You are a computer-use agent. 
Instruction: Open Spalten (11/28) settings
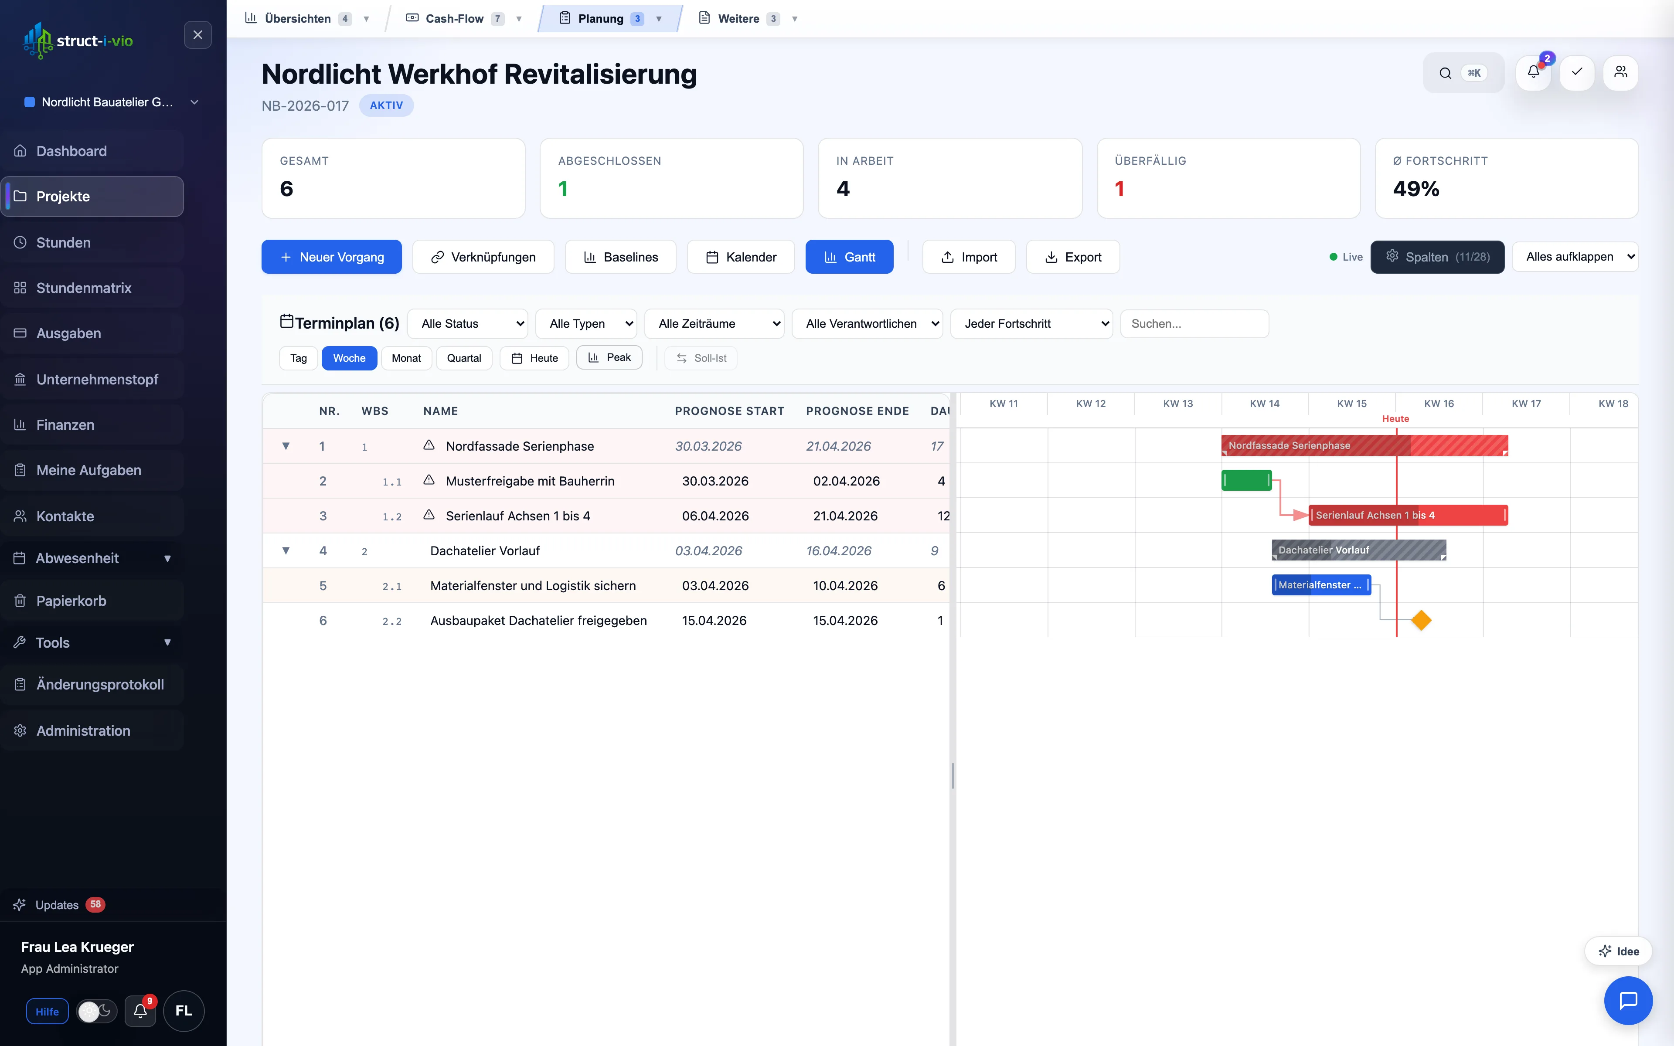pos(1437,257)
